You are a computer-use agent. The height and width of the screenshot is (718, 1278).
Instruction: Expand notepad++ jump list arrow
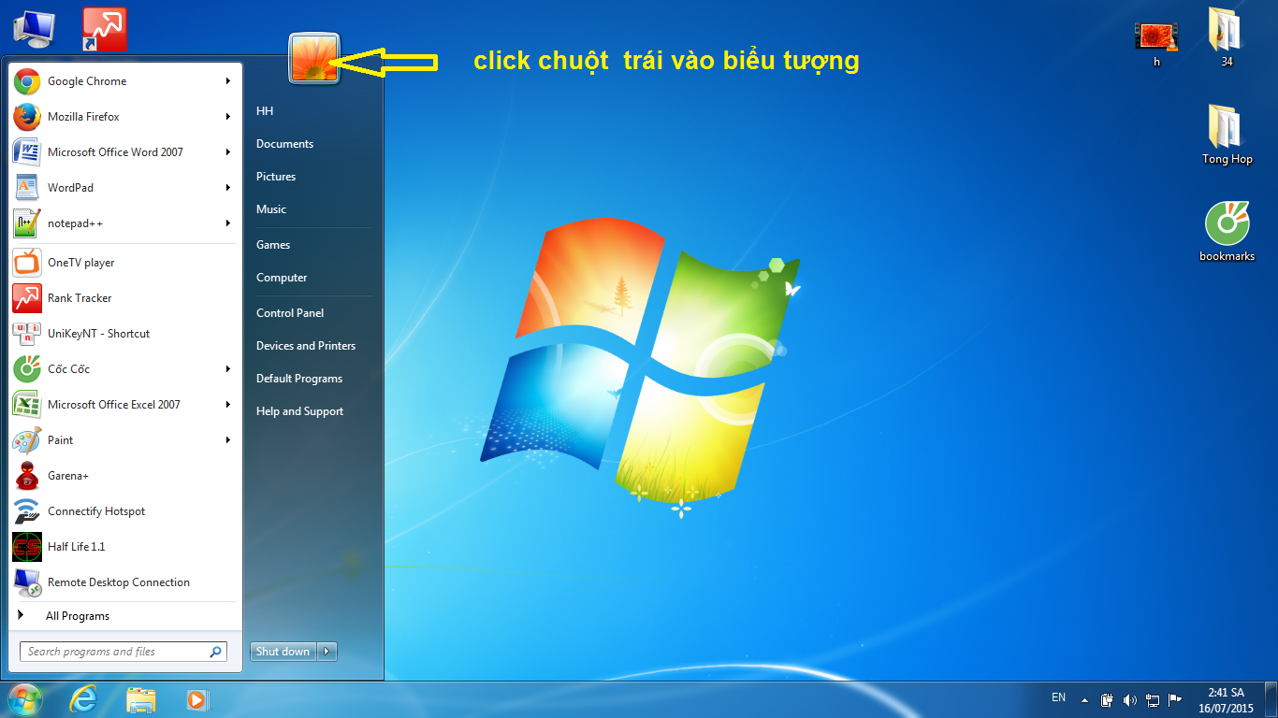pos(227,223)
